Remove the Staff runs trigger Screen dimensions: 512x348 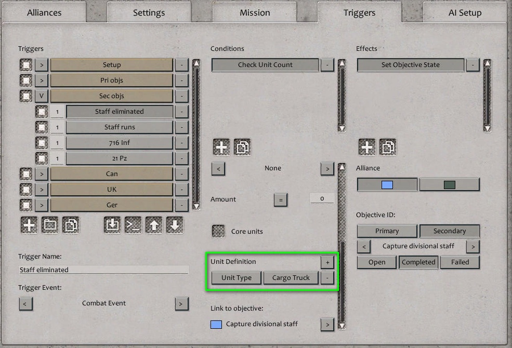182,127
